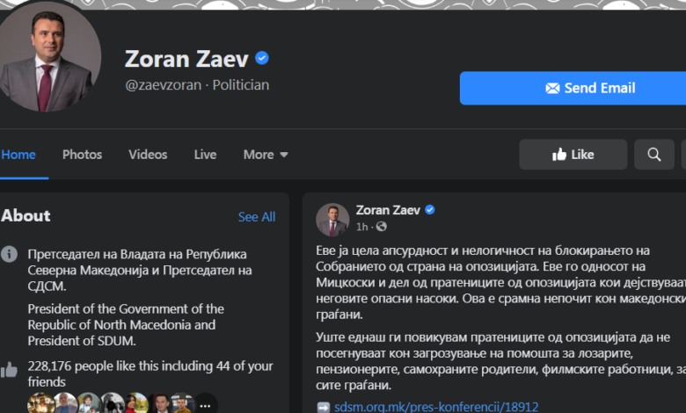Click the 'President of the Government' description text
Viewport: 686px width, 413px height.
pyautogui.click(x=126, y=325)
